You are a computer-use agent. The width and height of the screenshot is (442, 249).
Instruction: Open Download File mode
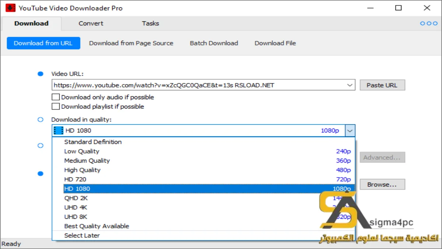[275, 43]
